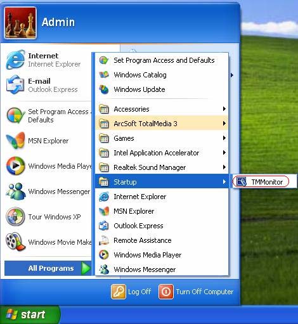Click the Remote Assistance icon
298x324 pixels.
point(104,240)
